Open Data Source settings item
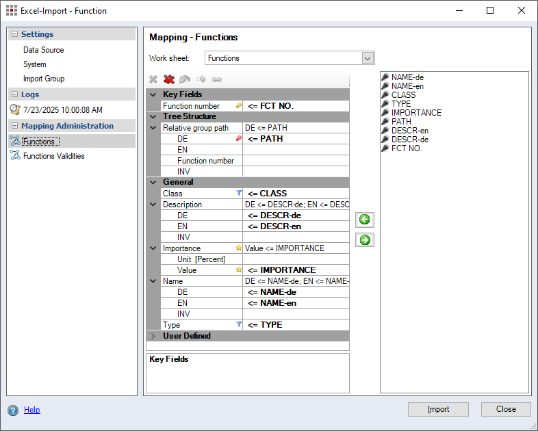 pyautogui.click(x=43, y=50)
